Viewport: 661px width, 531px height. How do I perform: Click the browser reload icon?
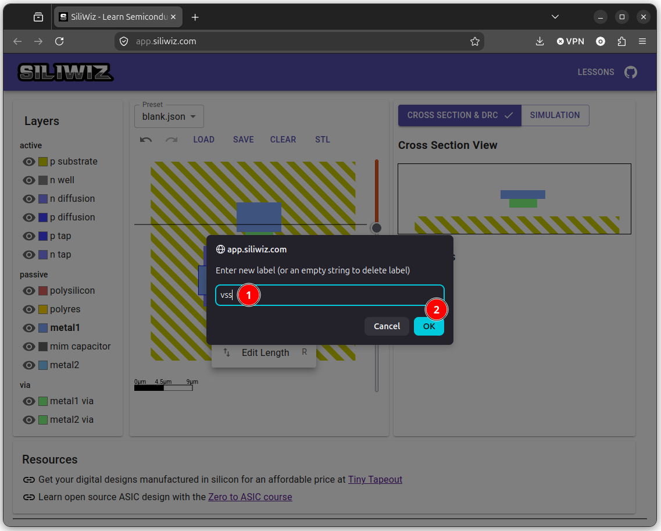59,41
